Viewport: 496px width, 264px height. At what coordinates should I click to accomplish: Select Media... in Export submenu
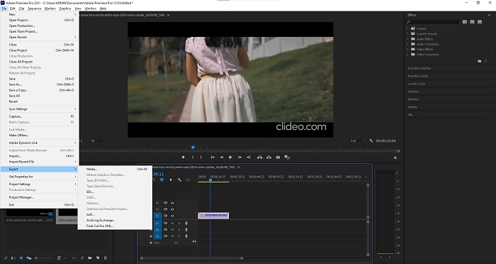pos(92,169)
